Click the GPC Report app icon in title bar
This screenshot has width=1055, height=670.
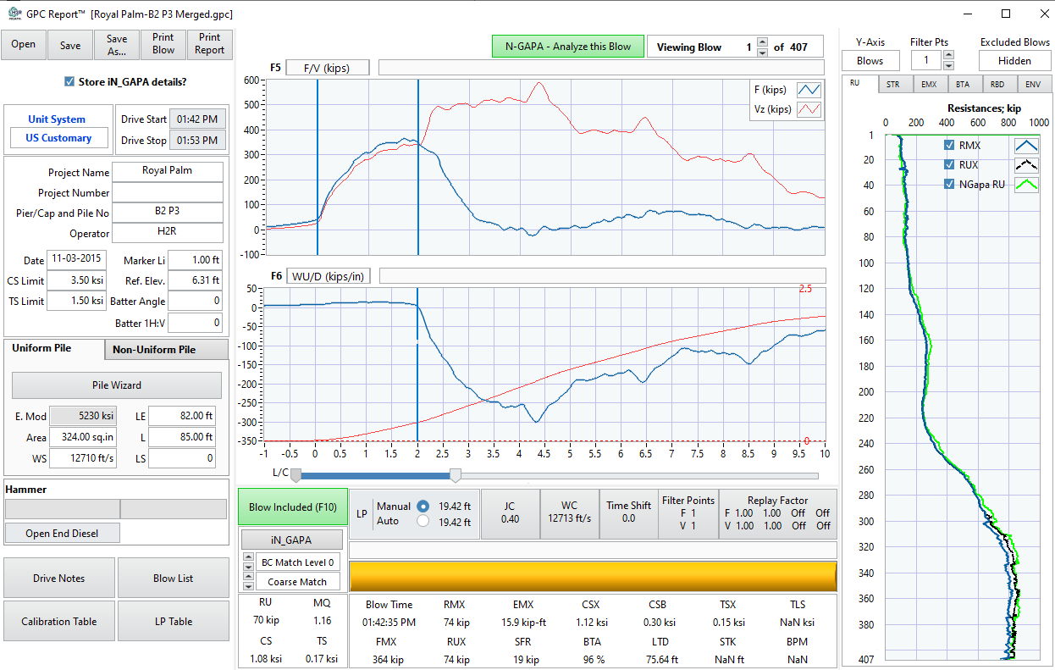pyautogui.click(x=13, y=14)
